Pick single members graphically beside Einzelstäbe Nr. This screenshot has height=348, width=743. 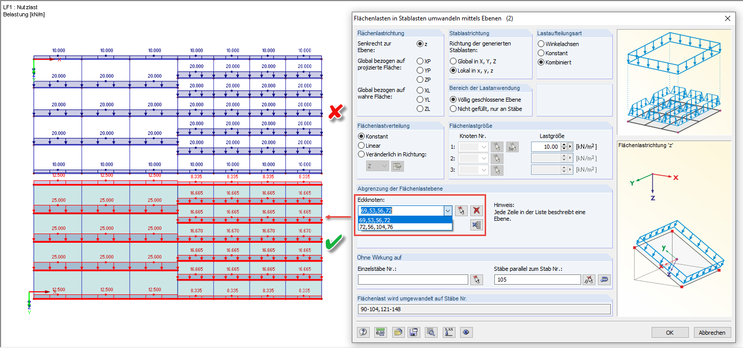(x=476, y=280)
